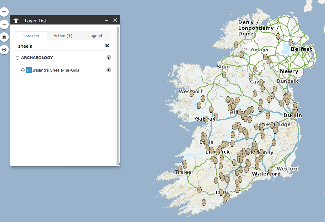
Task: Open the Legend tab
Action: tap(95, 36)
